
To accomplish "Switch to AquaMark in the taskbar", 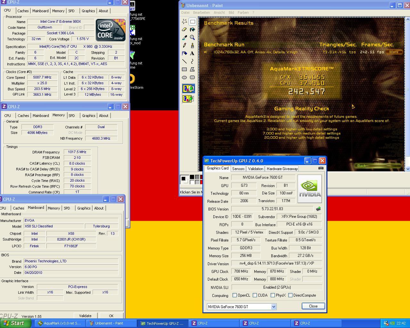I will tap(60, 323).
